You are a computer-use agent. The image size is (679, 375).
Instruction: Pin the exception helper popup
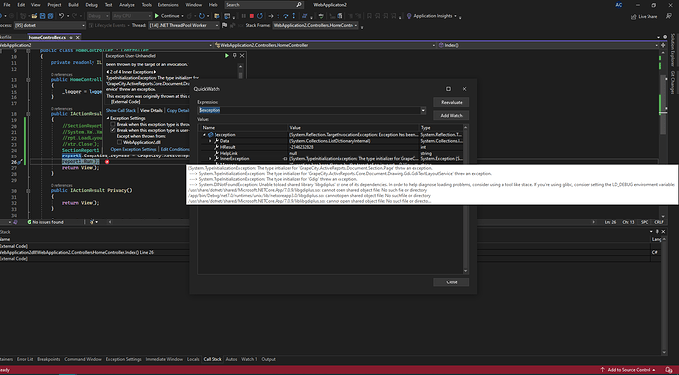[x=235, y=55]
